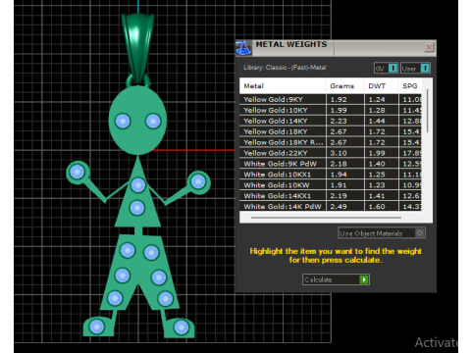
Task: Select the Yellow Gold:9KY row
Action: tap(331, 99)
